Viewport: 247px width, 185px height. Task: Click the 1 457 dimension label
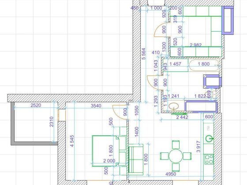coord(176,64)
